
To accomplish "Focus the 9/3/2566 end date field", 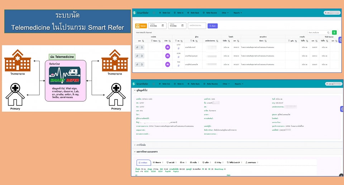I will pos(177,26).
